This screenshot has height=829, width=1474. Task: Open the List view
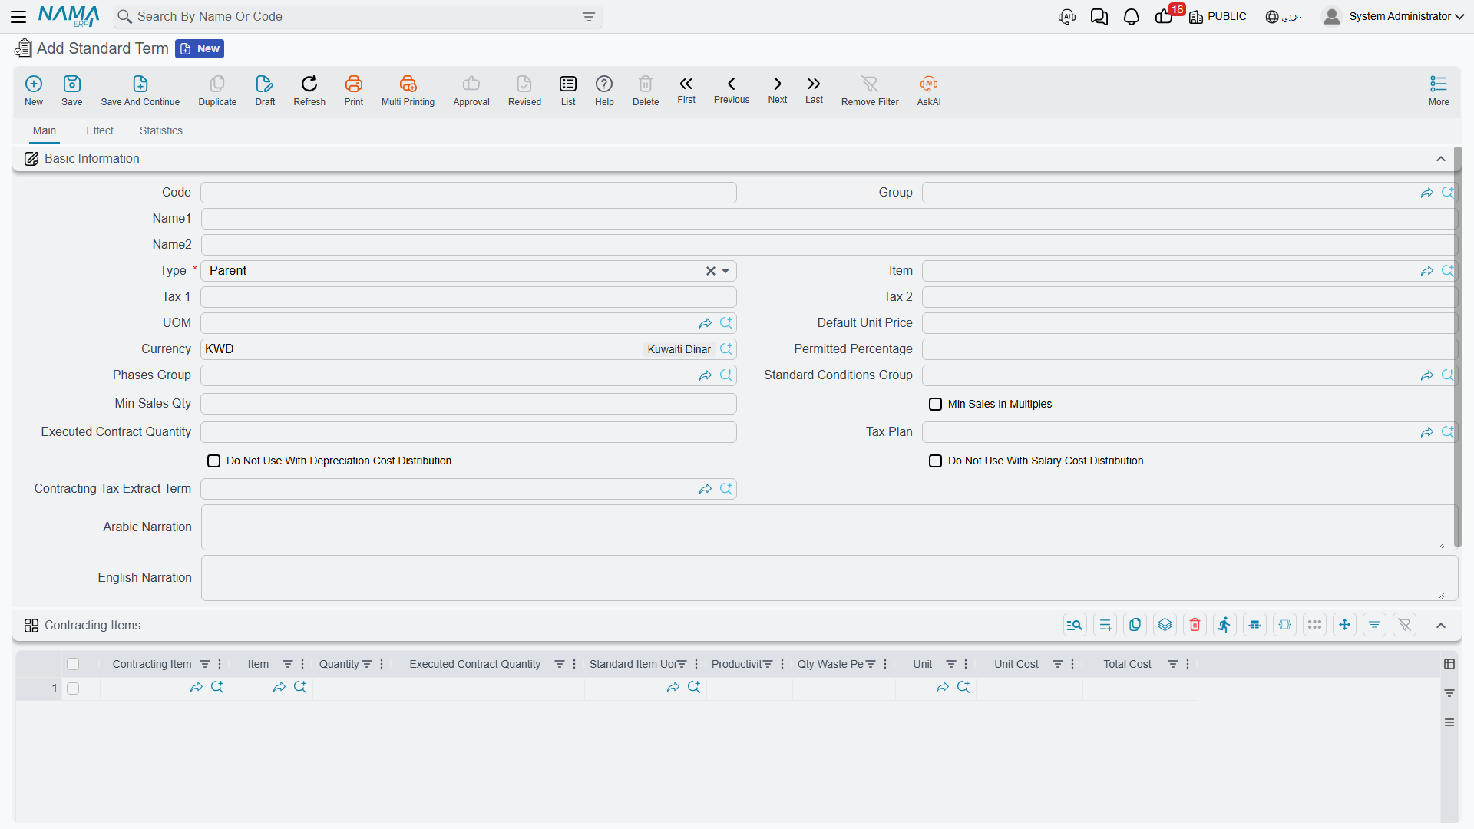pos(568,91)
